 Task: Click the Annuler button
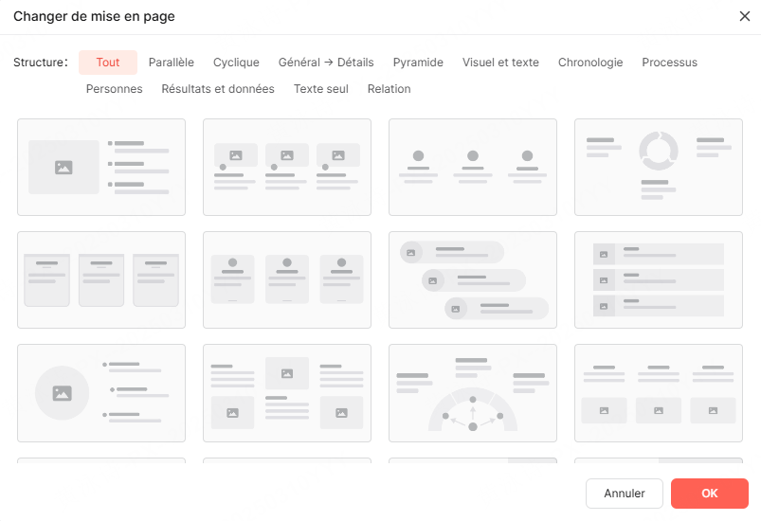pos(625,494)
